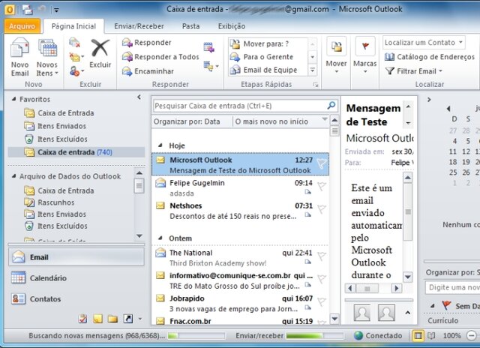480x348 pixels.
Task: Open the Pasta tab
Action: pyautogui.click(x=190, y=26)
